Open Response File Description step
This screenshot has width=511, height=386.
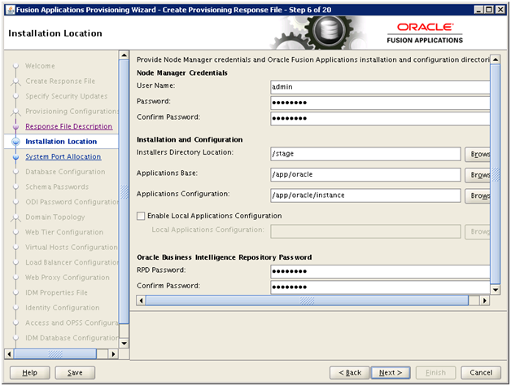[69, 126]
